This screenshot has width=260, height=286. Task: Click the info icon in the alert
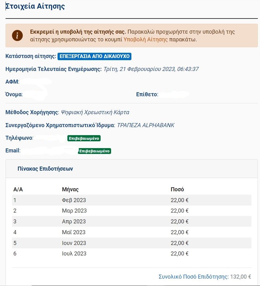pyautogui.click(x=17, y=35)
